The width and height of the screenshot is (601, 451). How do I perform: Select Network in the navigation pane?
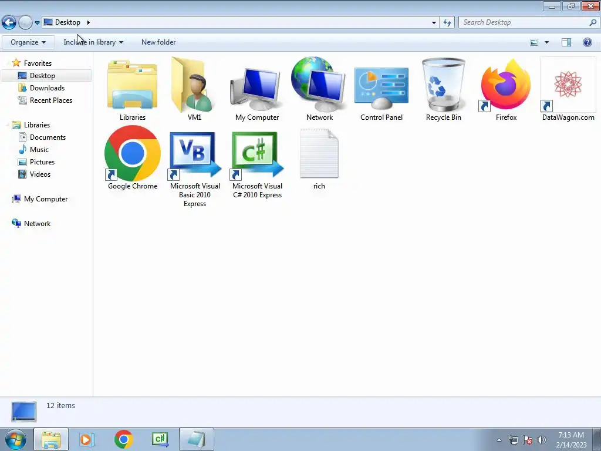(37, 224)
